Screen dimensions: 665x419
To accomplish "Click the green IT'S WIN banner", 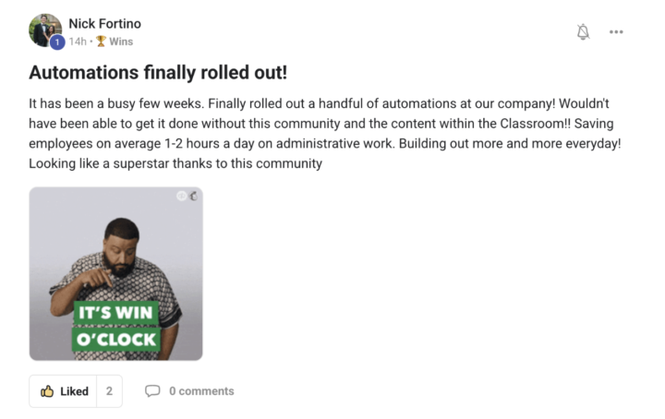I will click(x=115, y=314).
